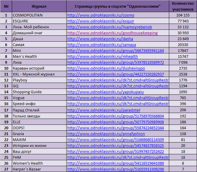Select the 'Ваш досуг' cell
The height and width of the screenshot is (172, 197).
point(39,151)
